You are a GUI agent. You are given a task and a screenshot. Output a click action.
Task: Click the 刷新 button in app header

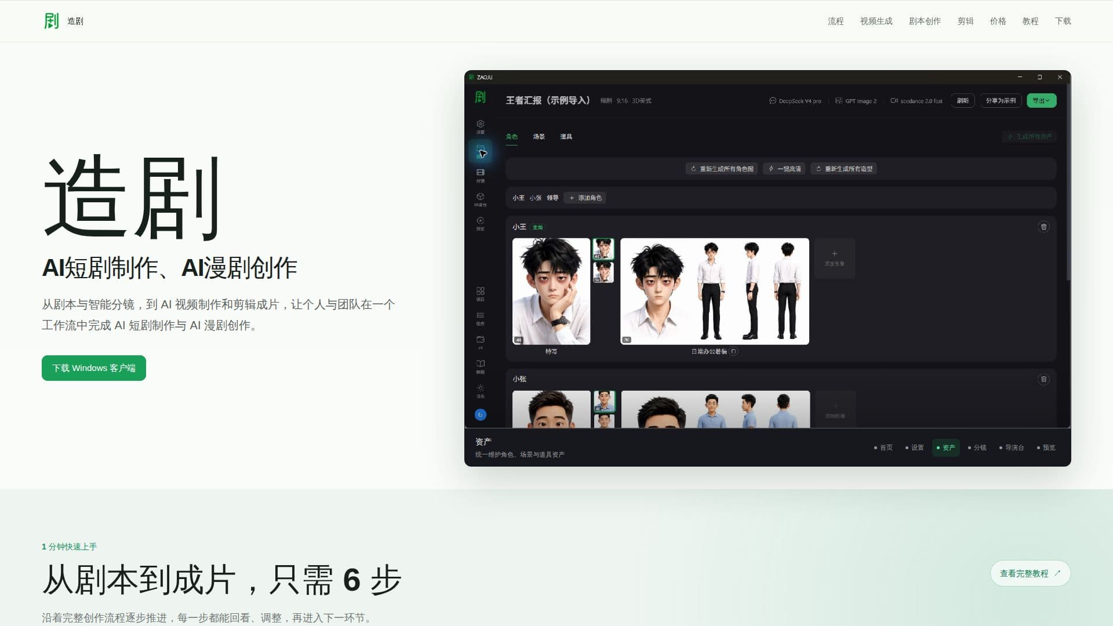(963, 101)
